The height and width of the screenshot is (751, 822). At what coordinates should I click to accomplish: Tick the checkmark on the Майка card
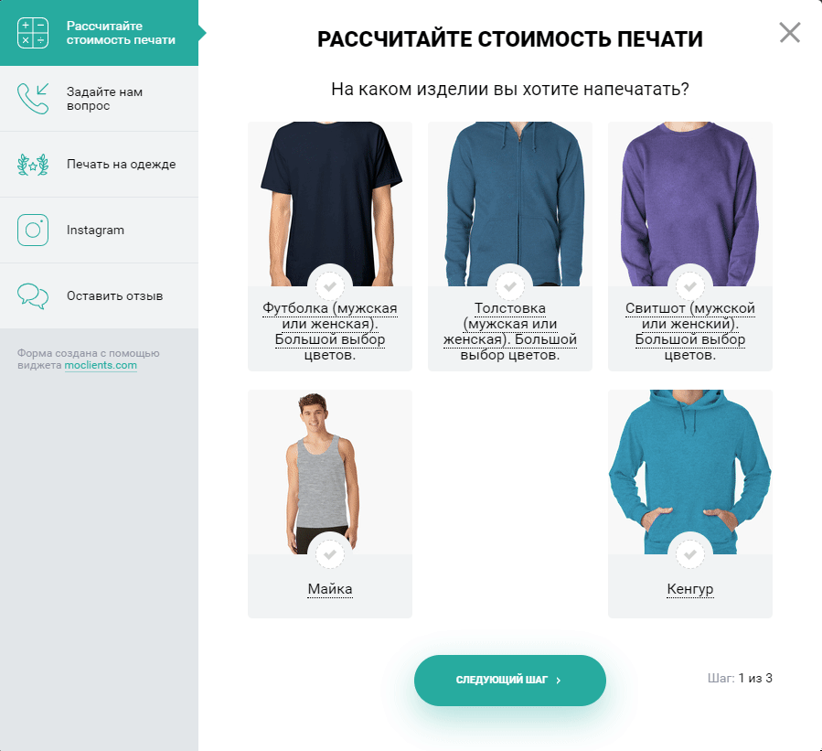(x=330, y=554)
